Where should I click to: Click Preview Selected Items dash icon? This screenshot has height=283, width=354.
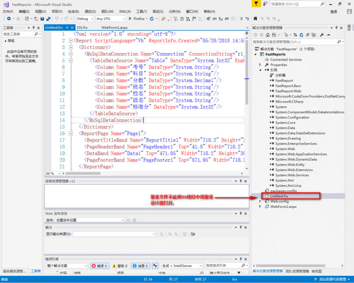click(x=328, y=35)
